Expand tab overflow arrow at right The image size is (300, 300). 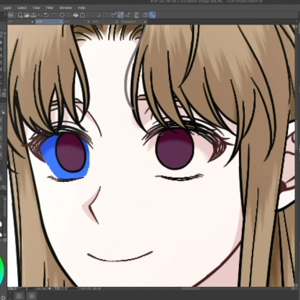(296, 22)
